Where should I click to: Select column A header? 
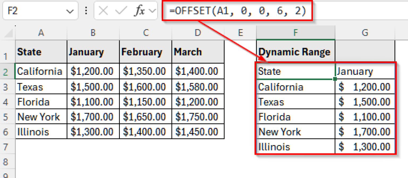pyautogui.click(x=41, y=32)
